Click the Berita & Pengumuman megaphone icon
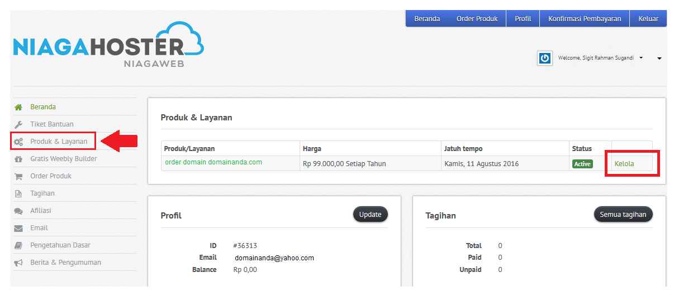This screenshot has height=301, width=674. [x=18, y=263]
